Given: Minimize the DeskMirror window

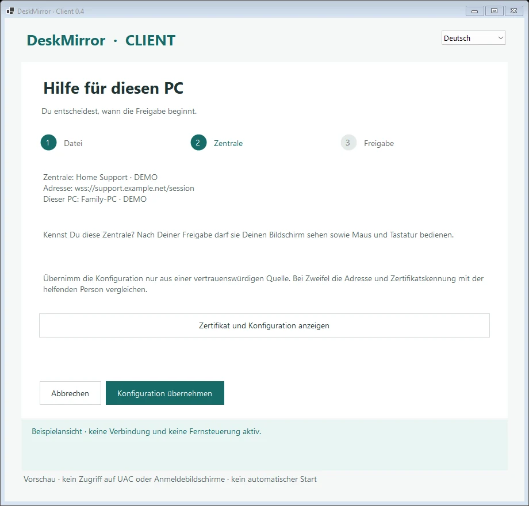Looking at the screenshot, I should coord(475,11).
